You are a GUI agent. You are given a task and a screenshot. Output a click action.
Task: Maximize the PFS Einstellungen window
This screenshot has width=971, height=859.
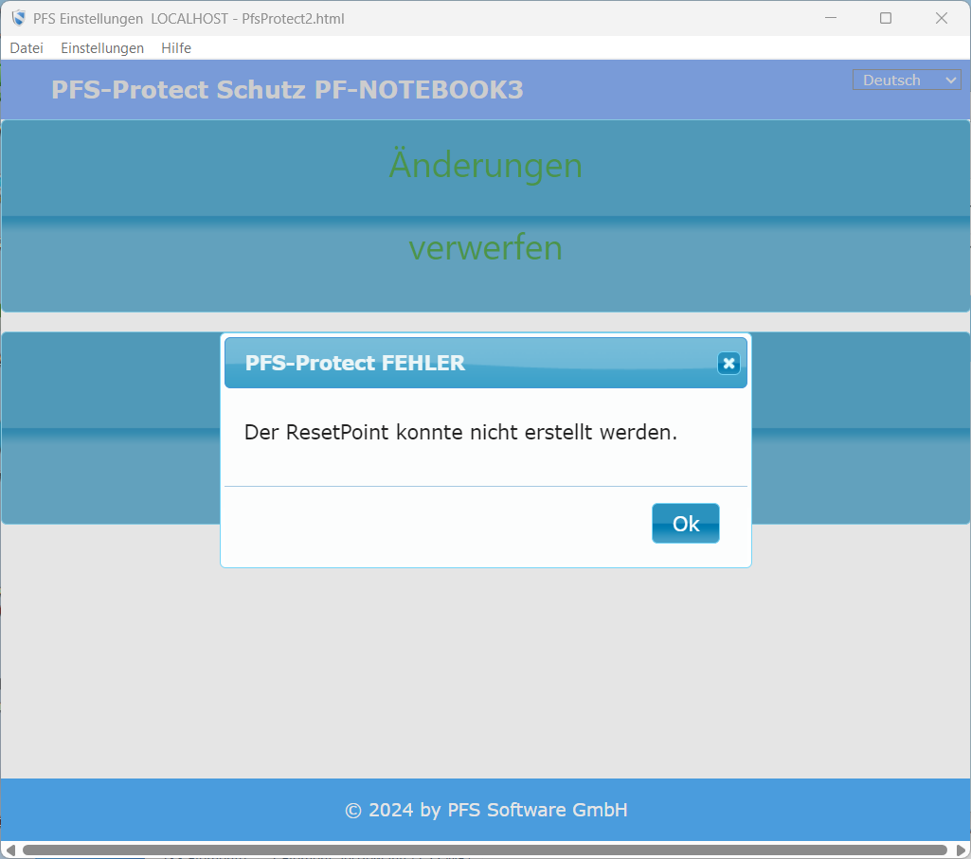[886, 18]
